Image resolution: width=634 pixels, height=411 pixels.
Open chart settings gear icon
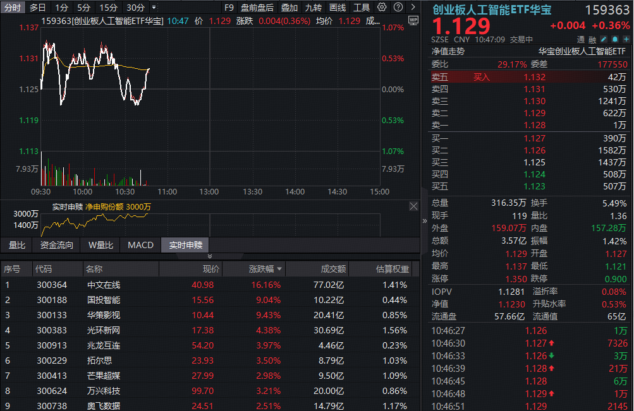click(382, 8)
